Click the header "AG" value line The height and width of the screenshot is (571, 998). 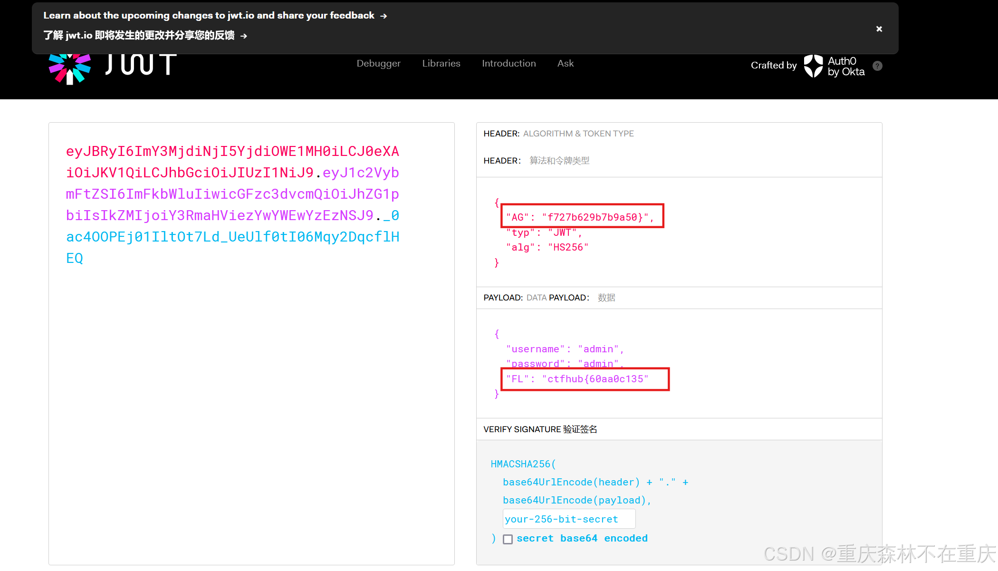[x=580, y=217]
